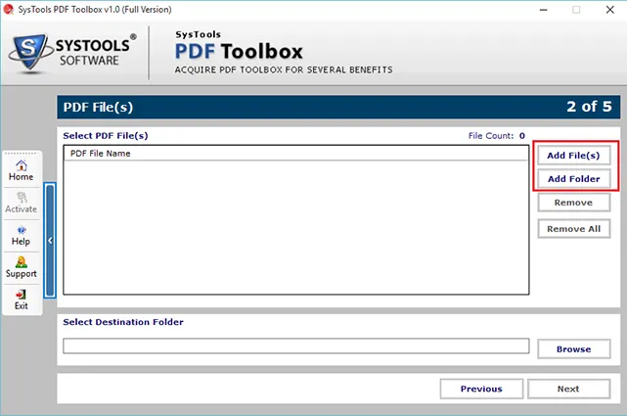The height and width of the screenshot is (416, 627).
Task: Click the Exit sidebar icon
Action: [22, 300]
